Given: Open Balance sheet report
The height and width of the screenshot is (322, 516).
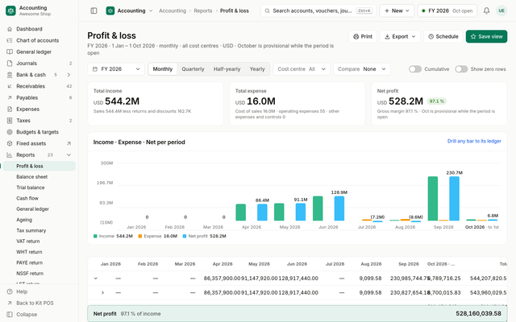Looking at the screenshot, I should (40, 177).
